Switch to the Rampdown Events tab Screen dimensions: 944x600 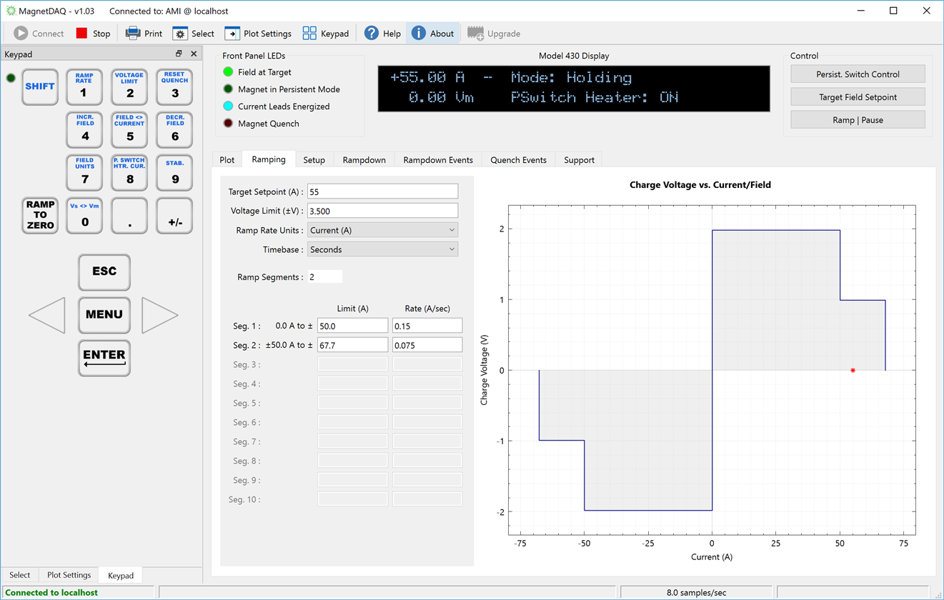coord(438,160)
